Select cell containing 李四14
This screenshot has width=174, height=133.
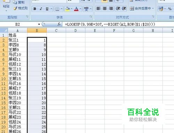(17, 74)
